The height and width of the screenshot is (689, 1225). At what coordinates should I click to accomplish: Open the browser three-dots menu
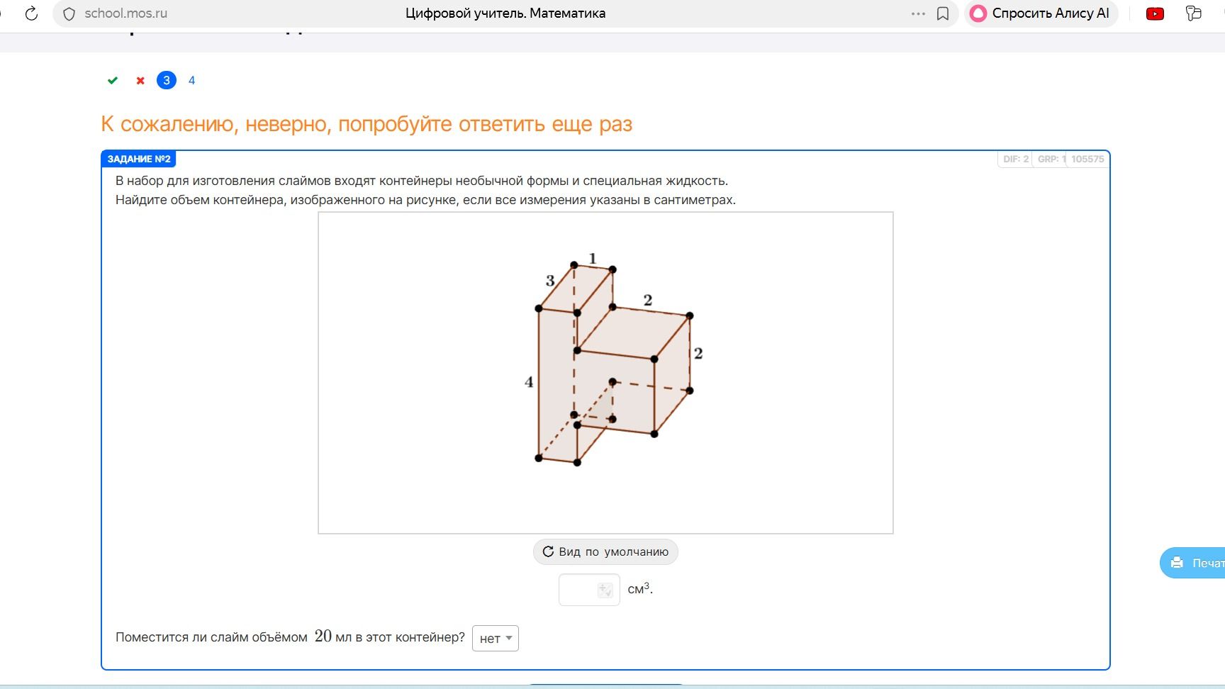[x=918, y=13]
